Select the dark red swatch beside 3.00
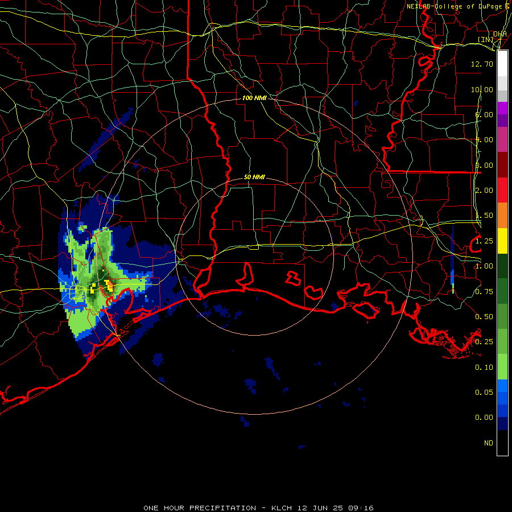Screen dimensions: 512x512 pos(502,164)
